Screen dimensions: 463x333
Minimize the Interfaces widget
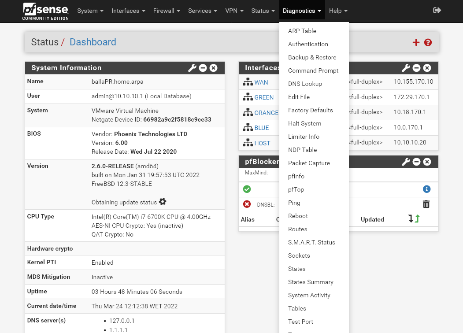click(416, 68)
